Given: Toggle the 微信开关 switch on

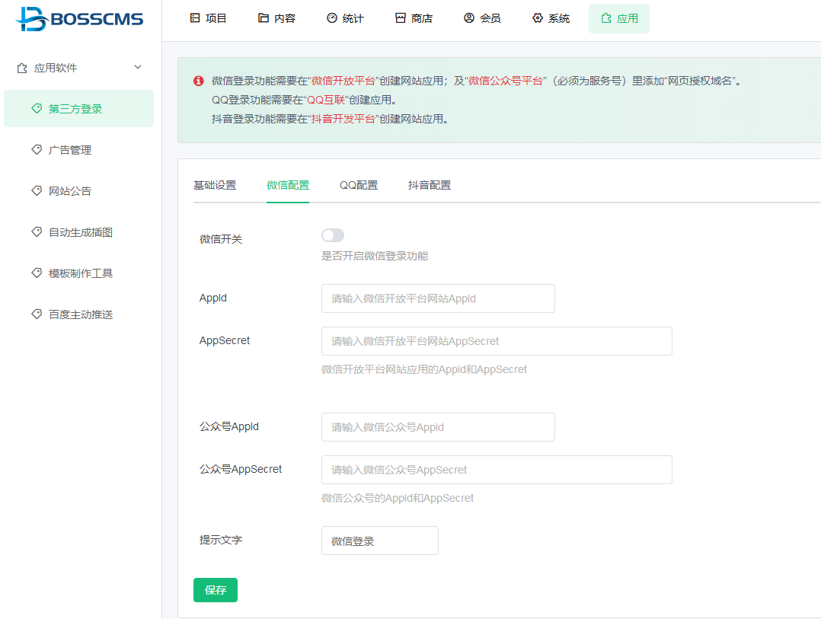Looking at the screenshot, I should [333, 235].
